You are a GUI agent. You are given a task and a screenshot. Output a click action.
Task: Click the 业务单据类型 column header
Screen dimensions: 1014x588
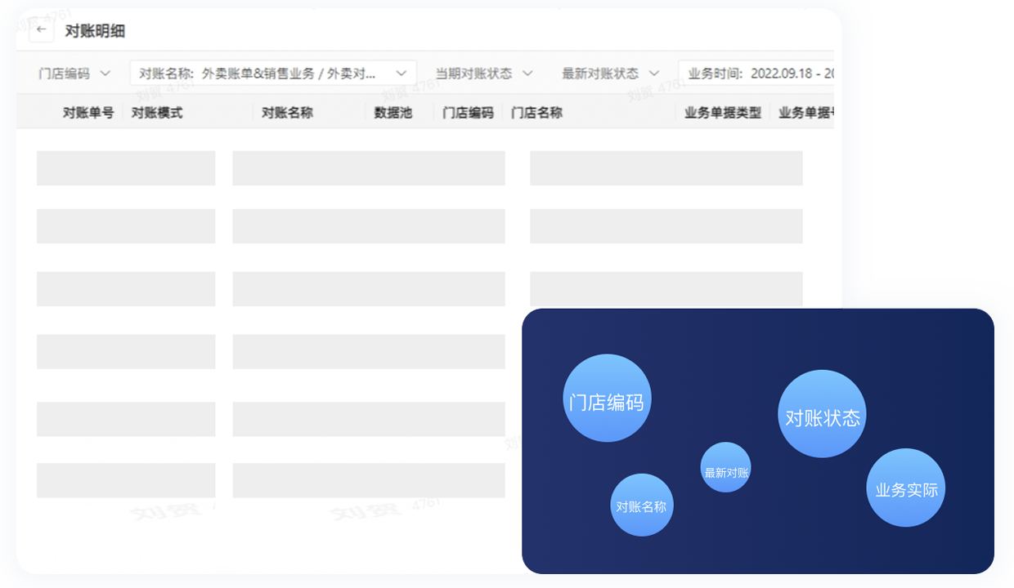click(x=723, y=113)
